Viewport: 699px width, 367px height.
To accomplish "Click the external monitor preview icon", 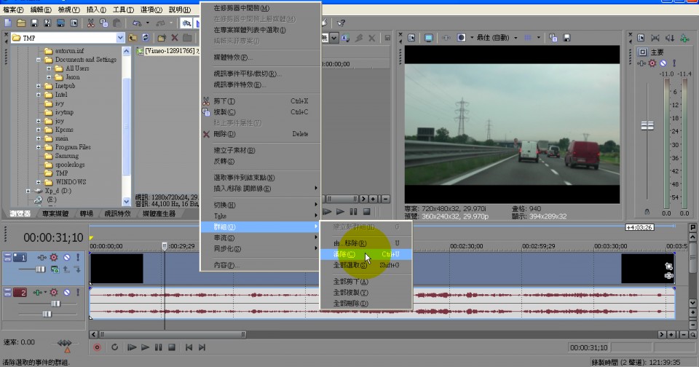I will click(x=429, y=37).
